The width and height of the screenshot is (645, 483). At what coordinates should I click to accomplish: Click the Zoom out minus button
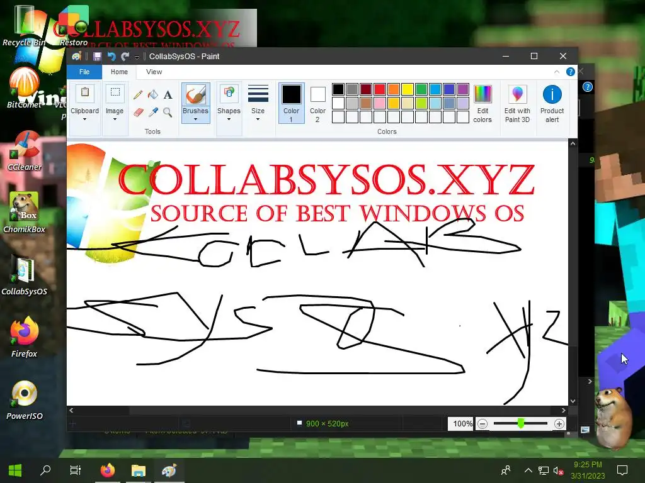[482, 424]
